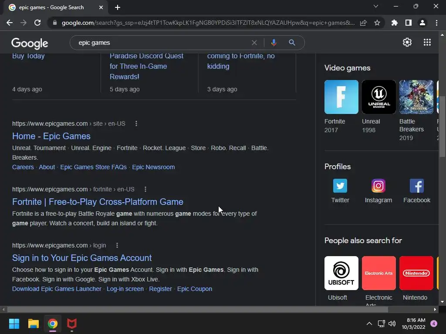This screenshot has width=446, height=334.
Task: Open the Epic Coupon sitelink
Action: click(195, 289)
